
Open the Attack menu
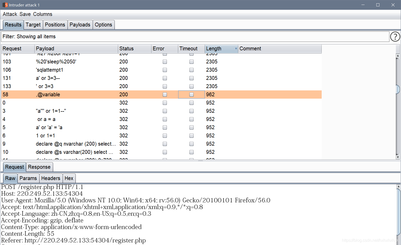tap(10, 14)
